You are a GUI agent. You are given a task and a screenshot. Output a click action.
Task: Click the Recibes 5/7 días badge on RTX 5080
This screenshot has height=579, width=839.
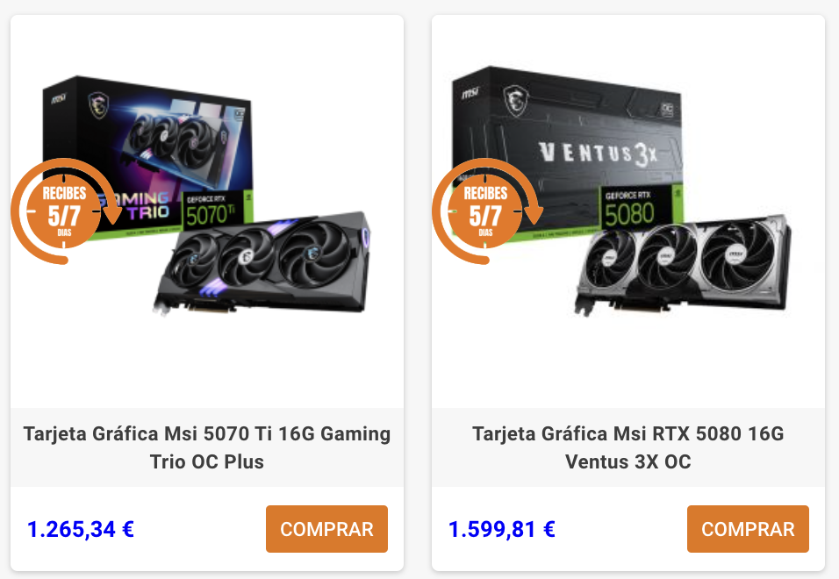tap(486, 211)
